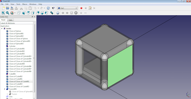Select the Cube001 tree item

(12, 74)
